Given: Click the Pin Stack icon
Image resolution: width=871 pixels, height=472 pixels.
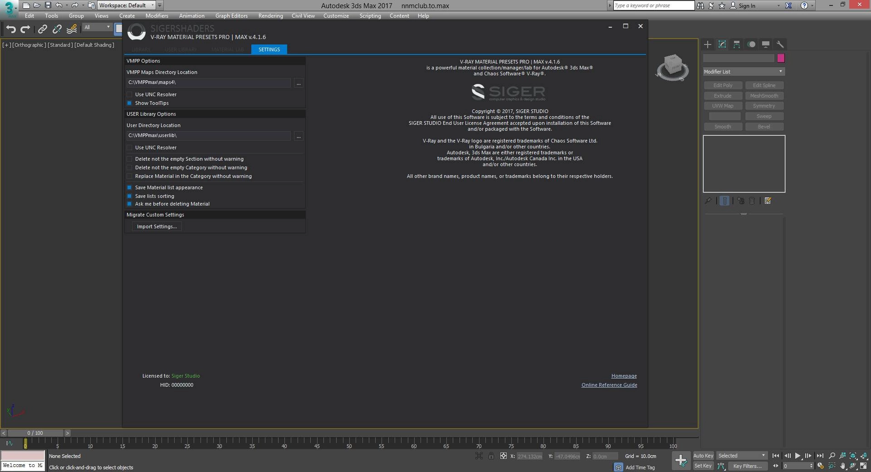Looking at the screenshot, I should [x=708, y=201].
